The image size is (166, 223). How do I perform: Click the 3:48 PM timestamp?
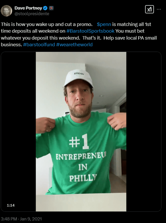coord(9,219)
